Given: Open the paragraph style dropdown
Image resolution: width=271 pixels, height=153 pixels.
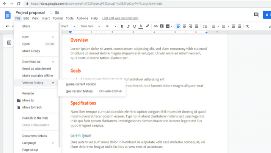Looking at the screenshot, I should click(x=69, y=26).
